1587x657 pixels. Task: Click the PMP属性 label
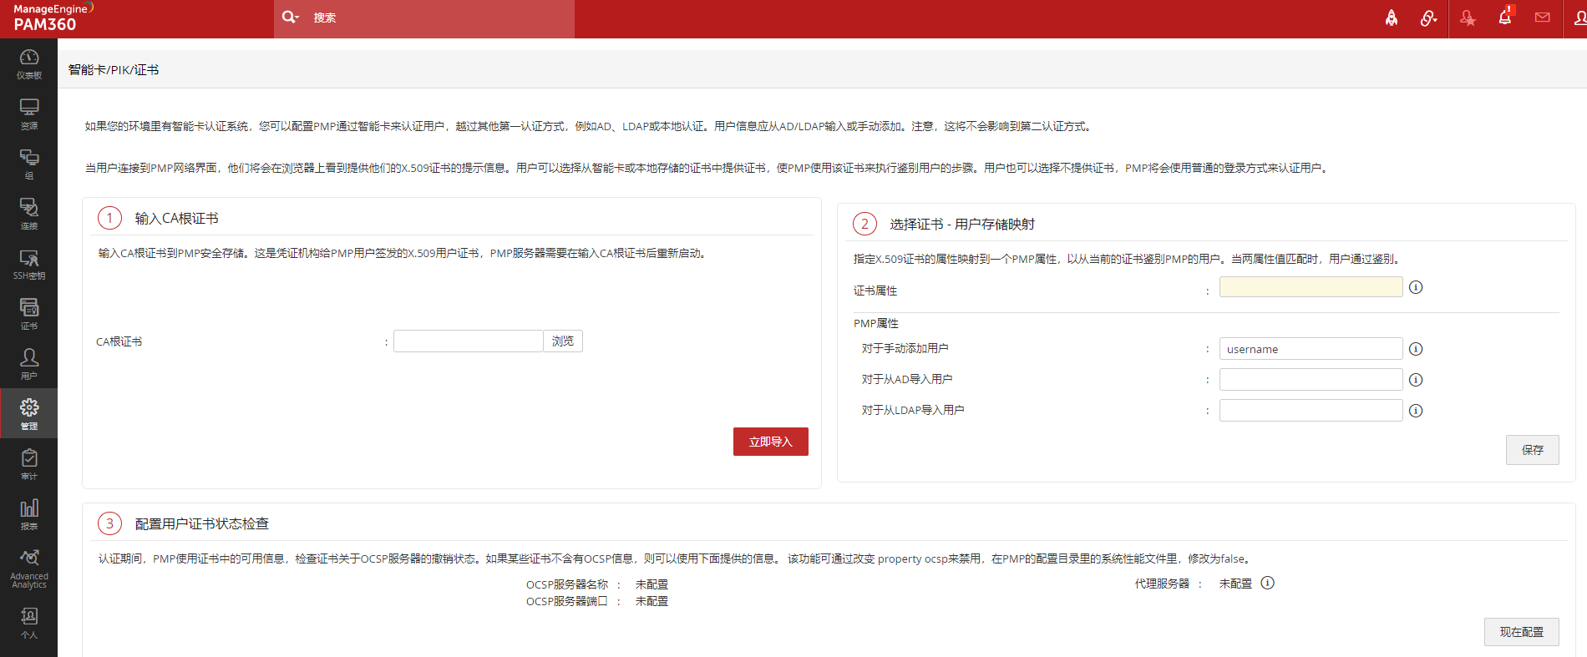tap(876, 323)
